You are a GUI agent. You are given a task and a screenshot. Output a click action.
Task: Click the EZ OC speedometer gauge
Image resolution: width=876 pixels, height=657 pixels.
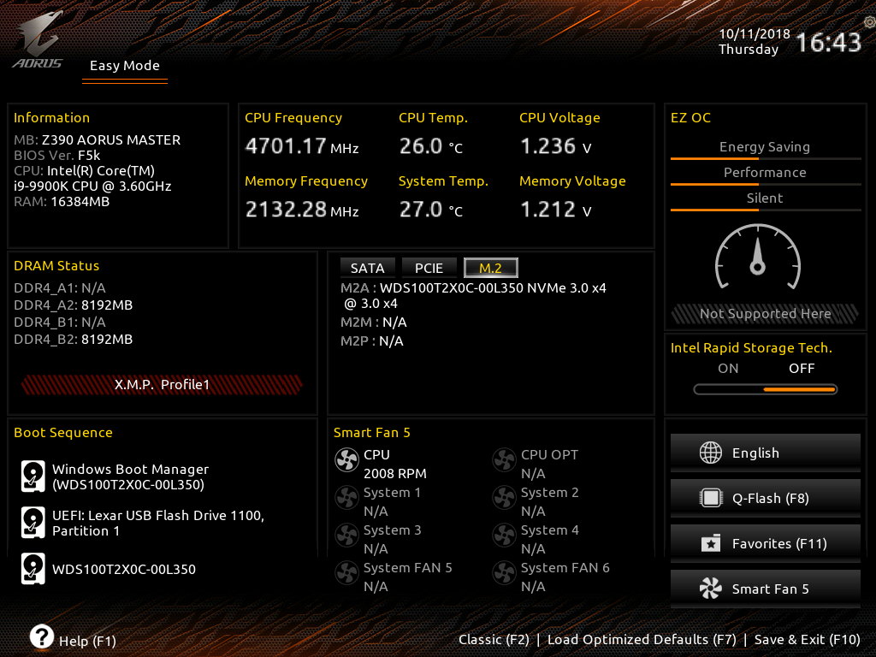point(758,257)
